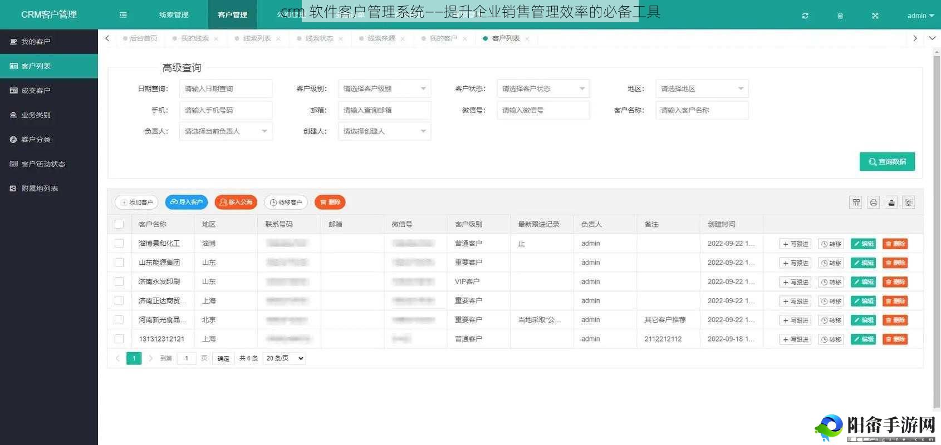The width and height of the screenshot is (941, 445).
Task: Export the customer table data
Action: (x=891, y=202)
